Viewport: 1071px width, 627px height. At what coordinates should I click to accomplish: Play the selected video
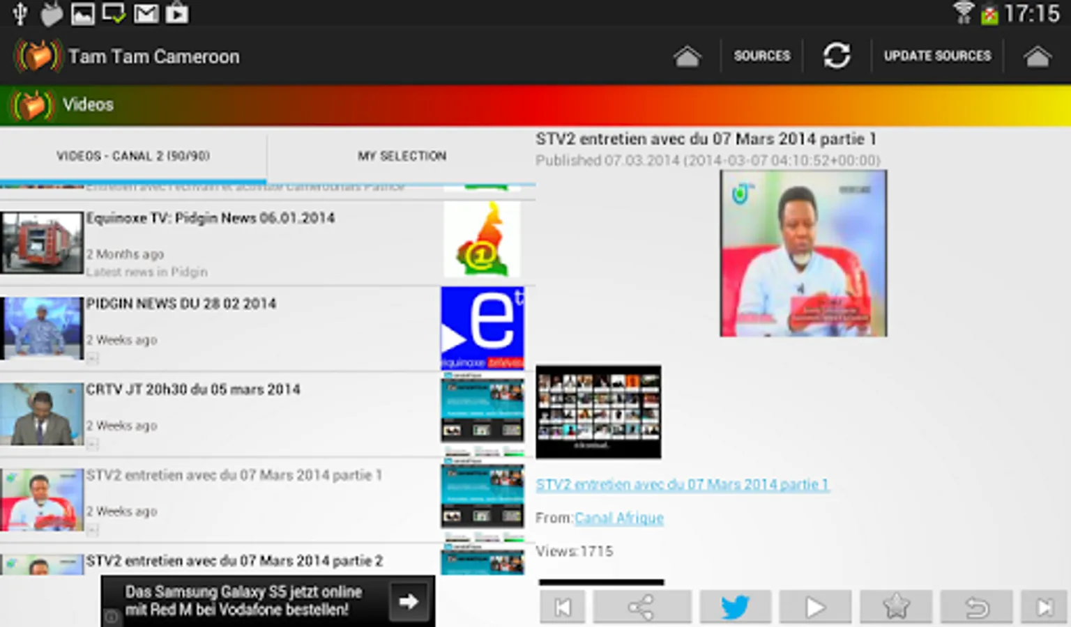click(815, 607)
